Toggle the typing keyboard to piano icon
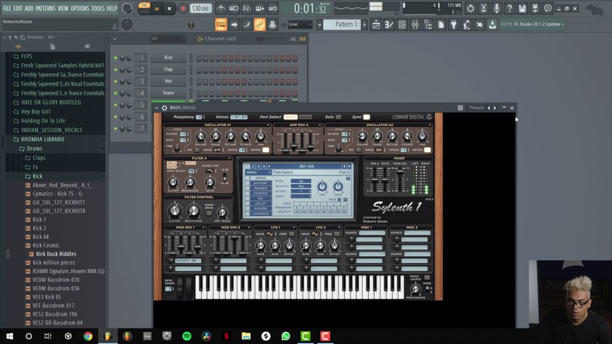This screenshot has height=344, width=612. [x=221, y=25]
